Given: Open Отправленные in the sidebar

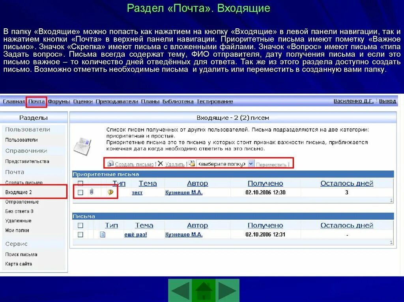Looking at the screenshot, I should point(22,202).
